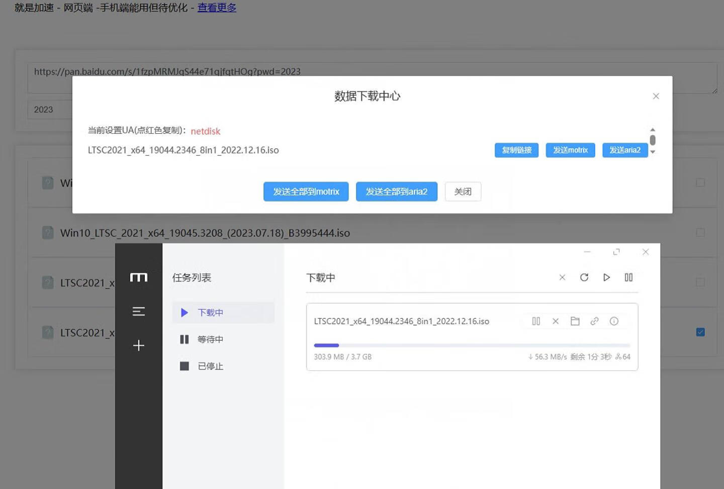Click 发送全部到aria2 button
This screenshot has width=724, height=489.
tap(397, 191)
